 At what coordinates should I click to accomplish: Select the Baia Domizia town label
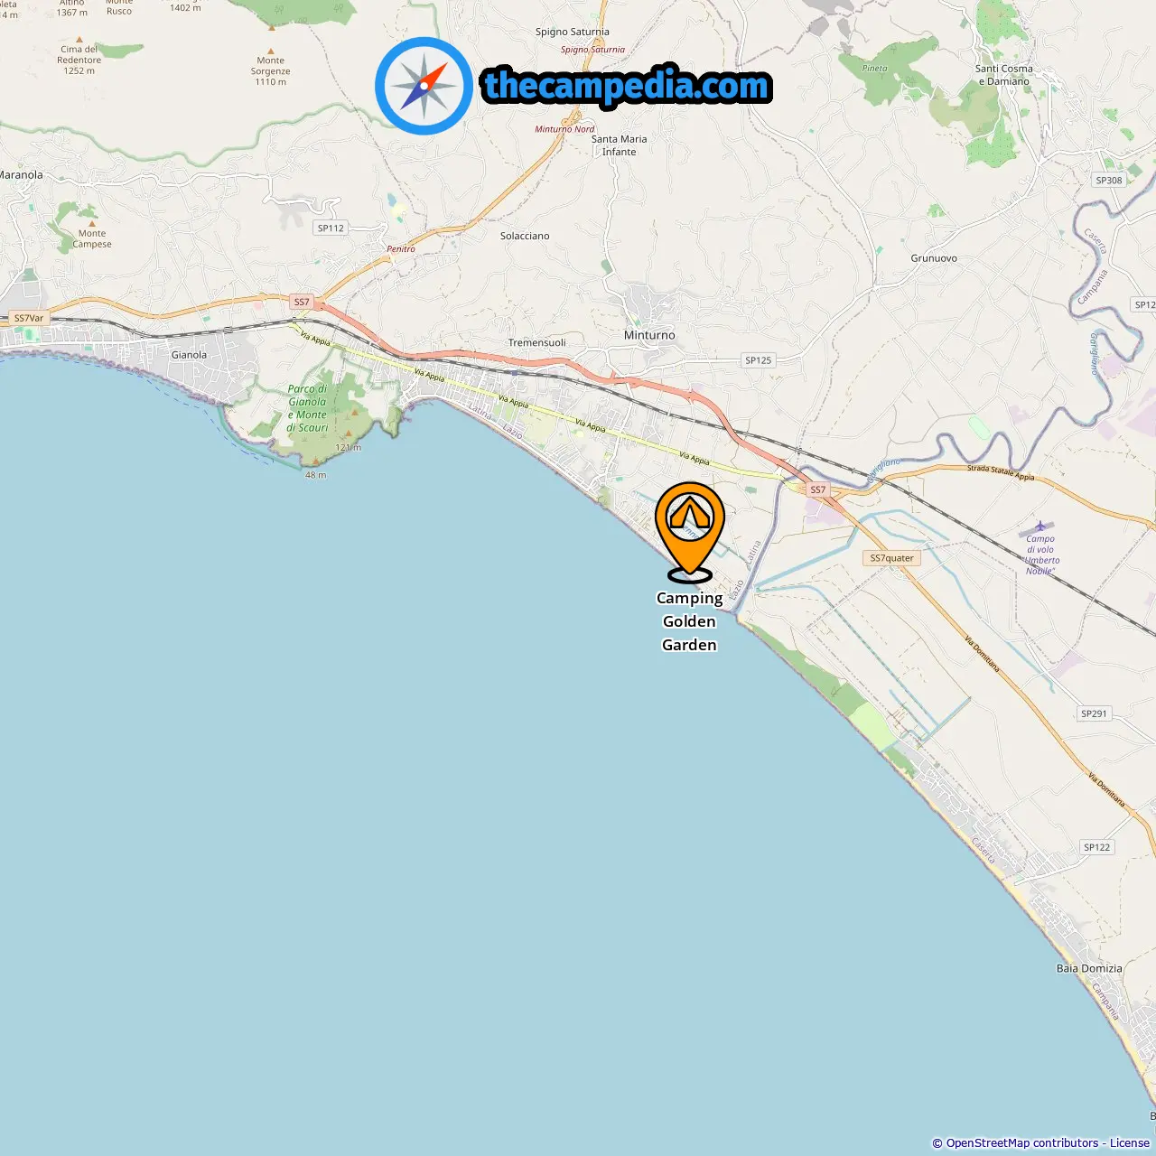pos(1089,968)
